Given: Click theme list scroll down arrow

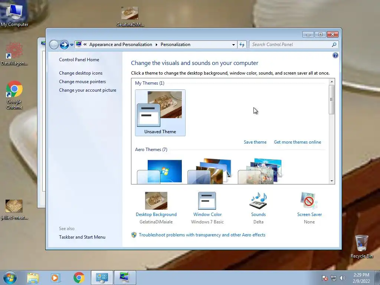Looking at the screenshot, I should click(332, 181).
